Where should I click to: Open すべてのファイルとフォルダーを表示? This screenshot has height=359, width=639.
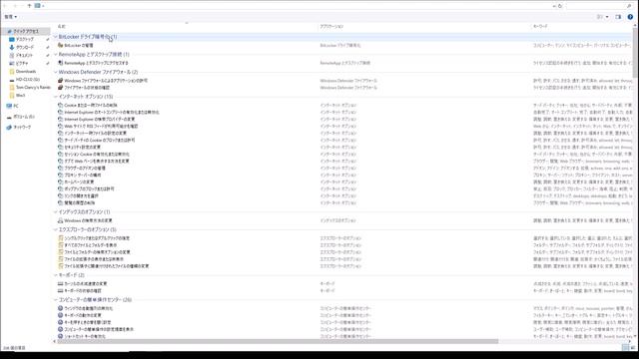91,245
